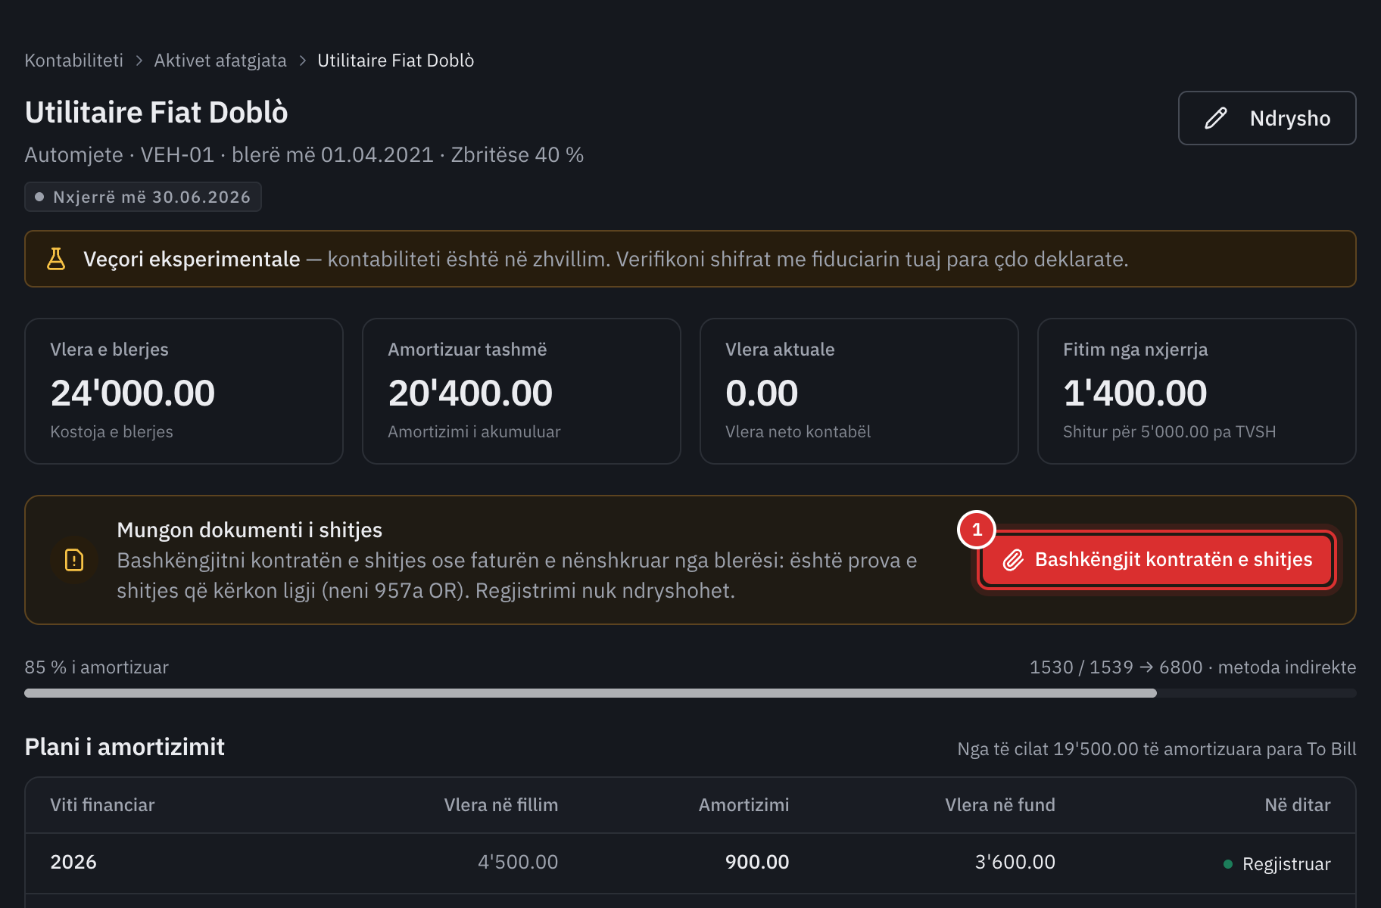Click the 1530 / 1539 → 6800 account text
Image resolution: width=1381 pixels, height=908 pixels.
1116,667
